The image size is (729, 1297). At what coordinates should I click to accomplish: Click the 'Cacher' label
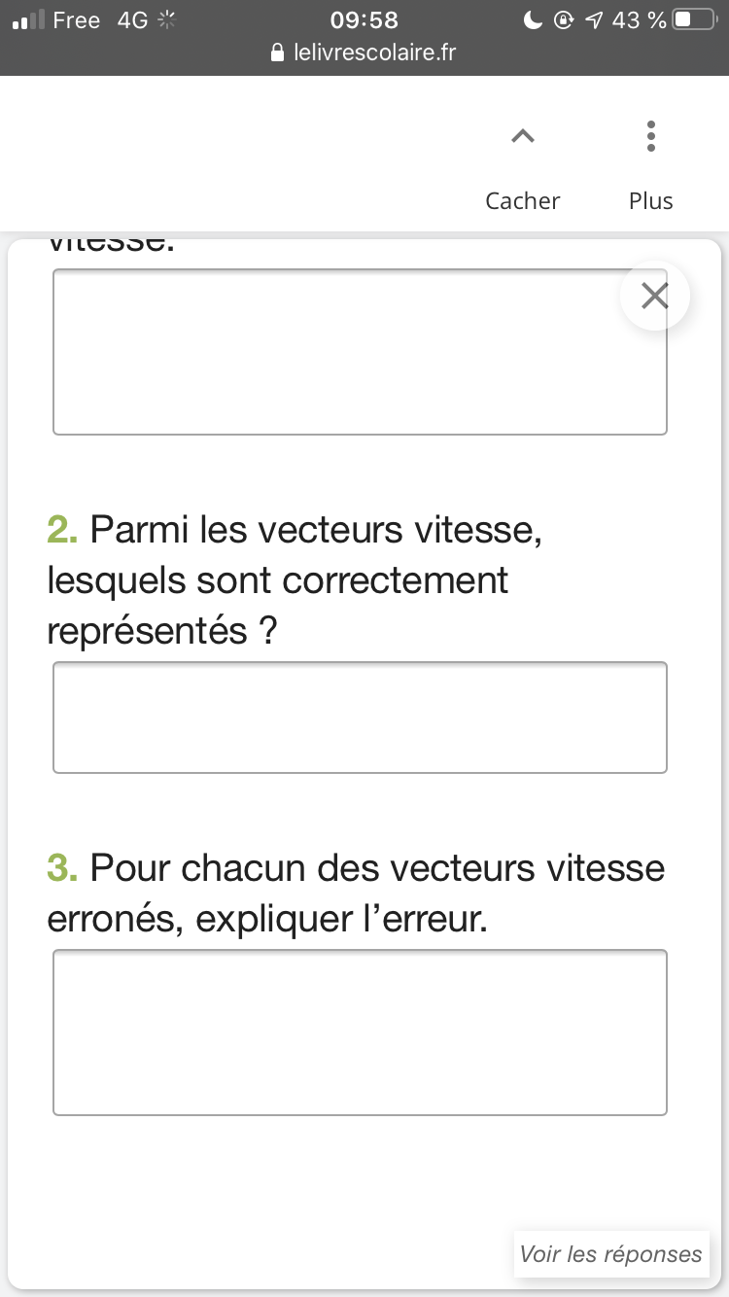point(523,201)
